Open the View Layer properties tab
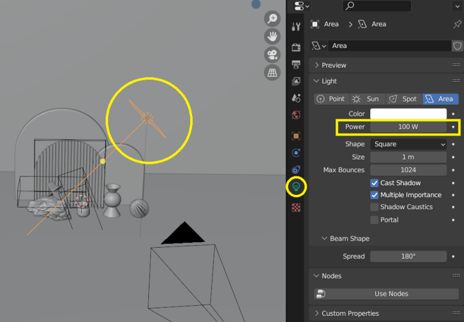464x322 pixels. (296, 82)
